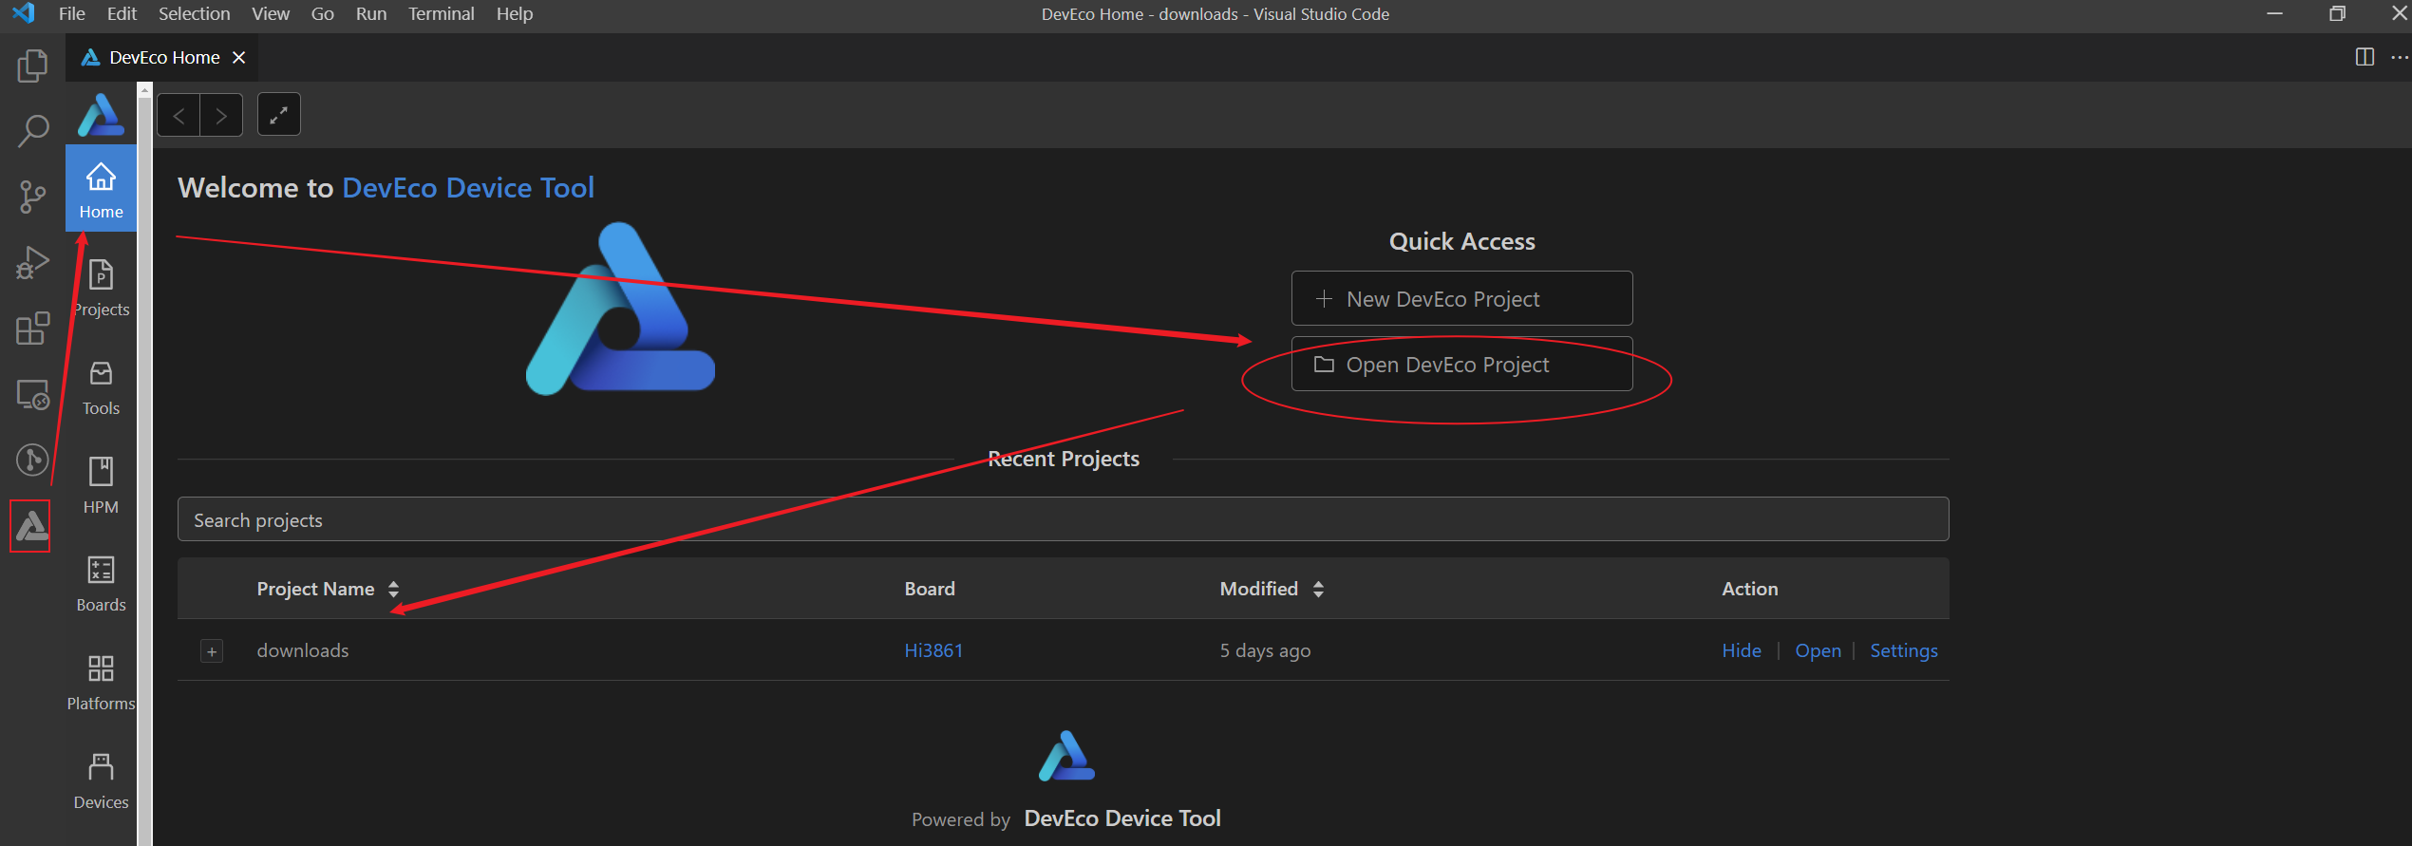Open the Search view in activity bar
The width and height of the screenshot is (2412, 846).
click(x=32, y=131)
